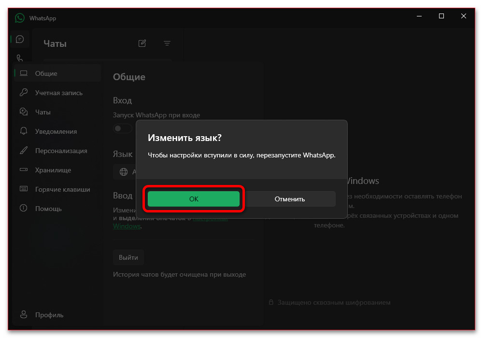
Task: Open the Windows settings link
Action: tap(127, 226)
